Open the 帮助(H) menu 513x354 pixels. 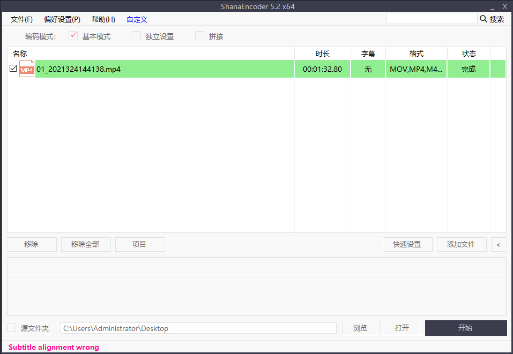(x=103, y=19)
